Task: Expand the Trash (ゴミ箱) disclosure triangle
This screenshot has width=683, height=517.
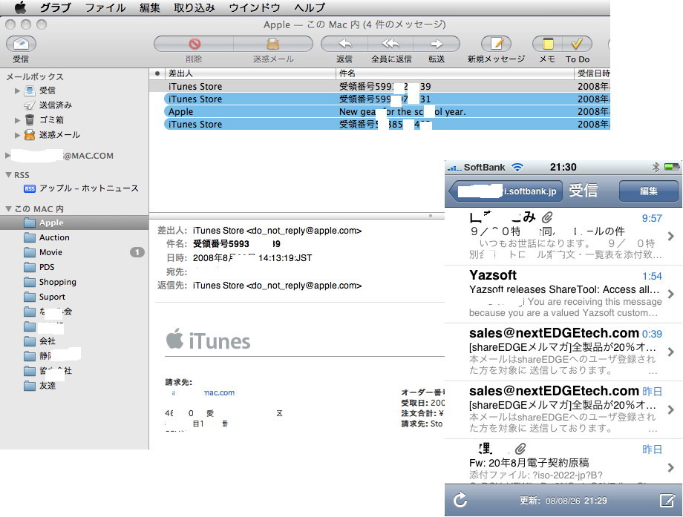Action: (x=17, y=119)
